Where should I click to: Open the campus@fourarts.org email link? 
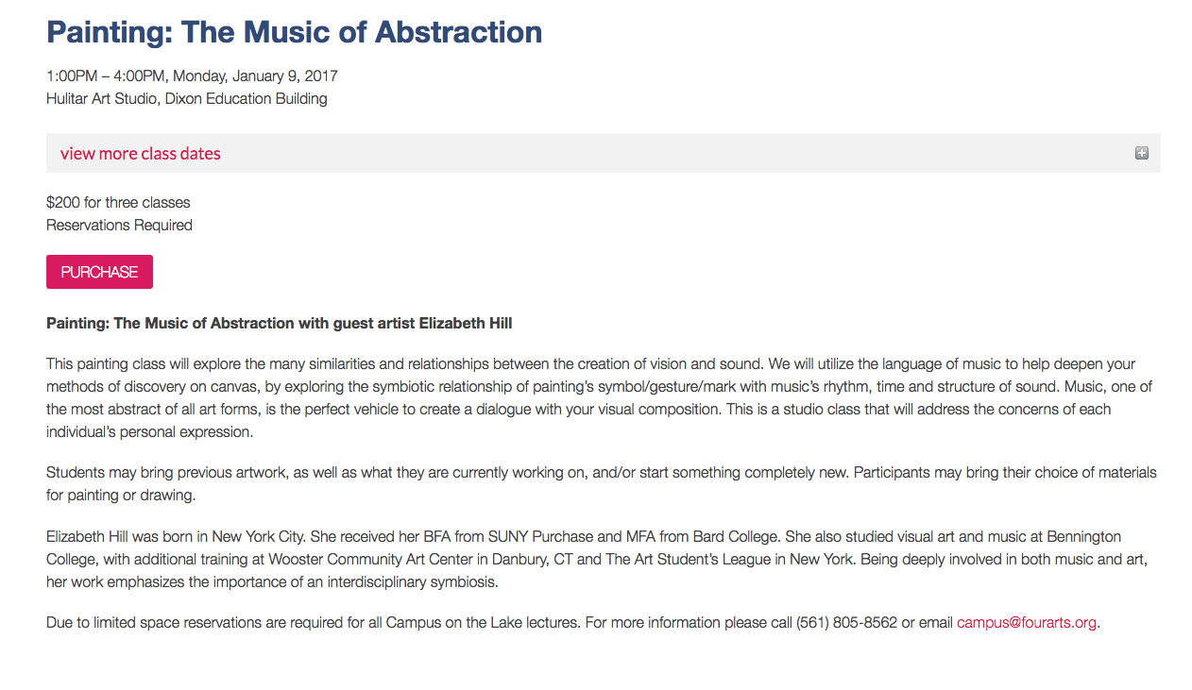pos(1027,622)
